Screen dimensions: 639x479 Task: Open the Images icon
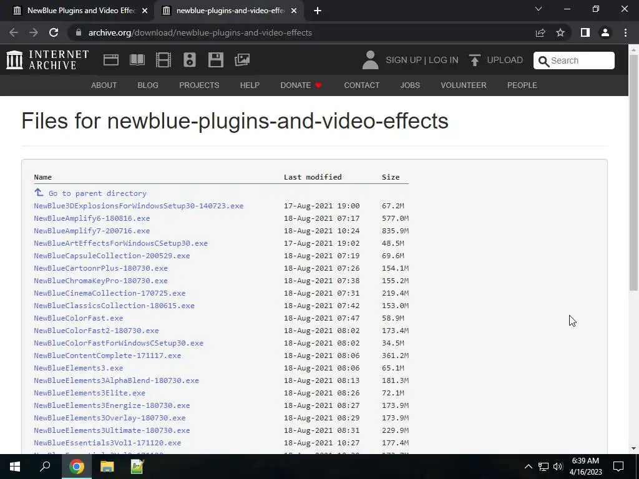pos(242,60)
